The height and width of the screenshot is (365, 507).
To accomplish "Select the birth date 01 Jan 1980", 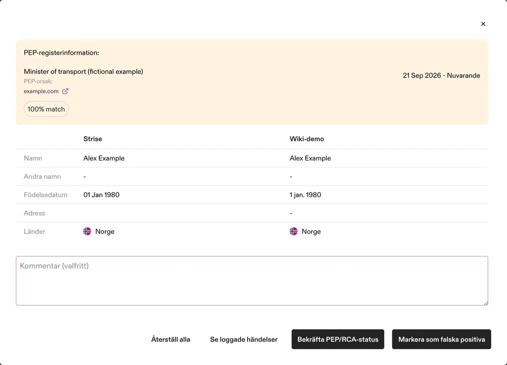I will click(101, 195).
